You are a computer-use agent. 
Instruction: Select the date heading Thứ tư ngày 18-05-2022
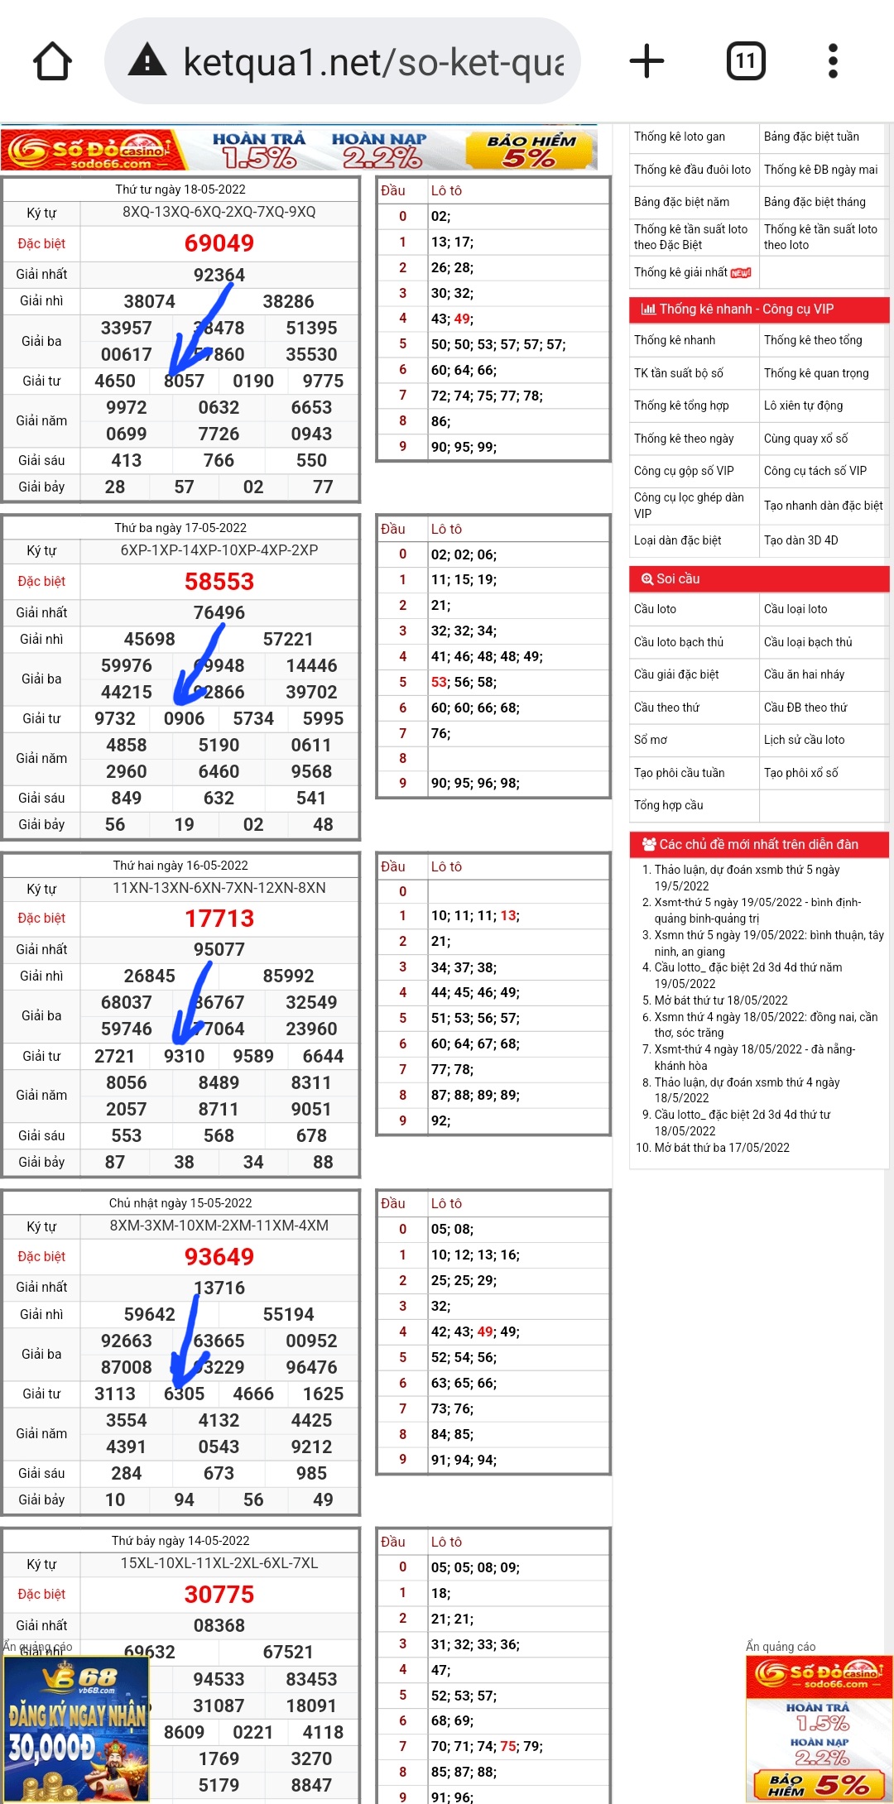tap(180, 190)
